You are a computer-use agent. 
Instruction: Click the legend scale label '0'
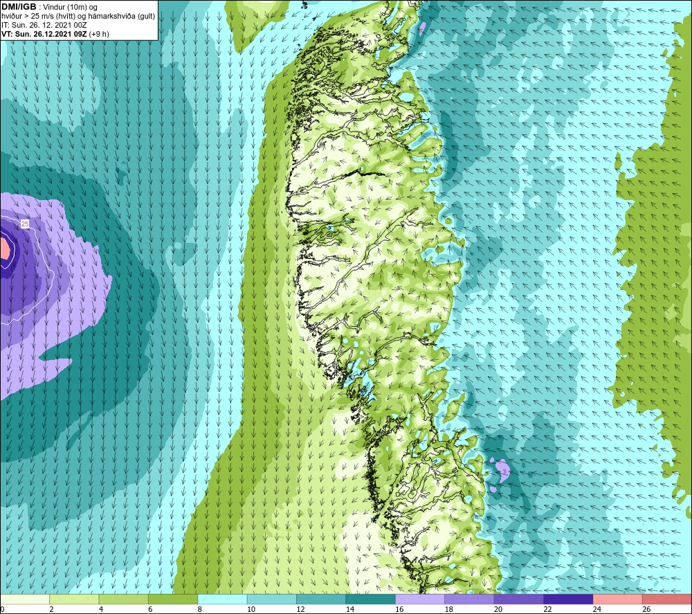click(x=2, y=609)
